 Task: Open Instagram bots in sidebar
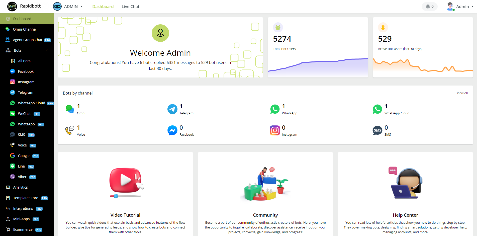tap(26, 82)
